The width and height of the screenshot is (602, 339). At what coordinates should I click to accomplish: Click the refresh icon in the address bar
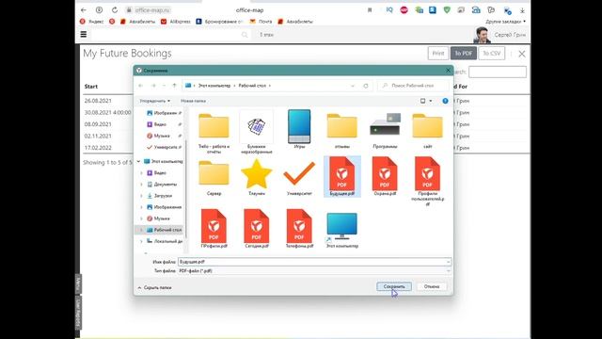(x=366, y=86)
